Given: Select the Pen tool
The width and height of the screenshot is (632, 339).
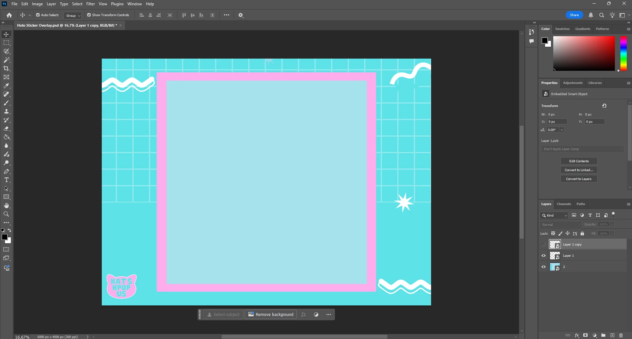Looking at the screenshot, I should click(x=6, y=171).
